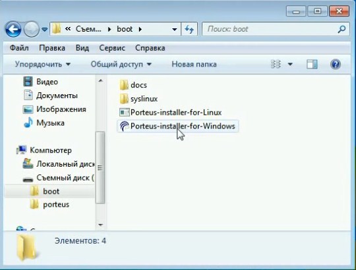Select the docs folder in the file list
Viewport: 356px width, 270px height.
pos(138,85)
